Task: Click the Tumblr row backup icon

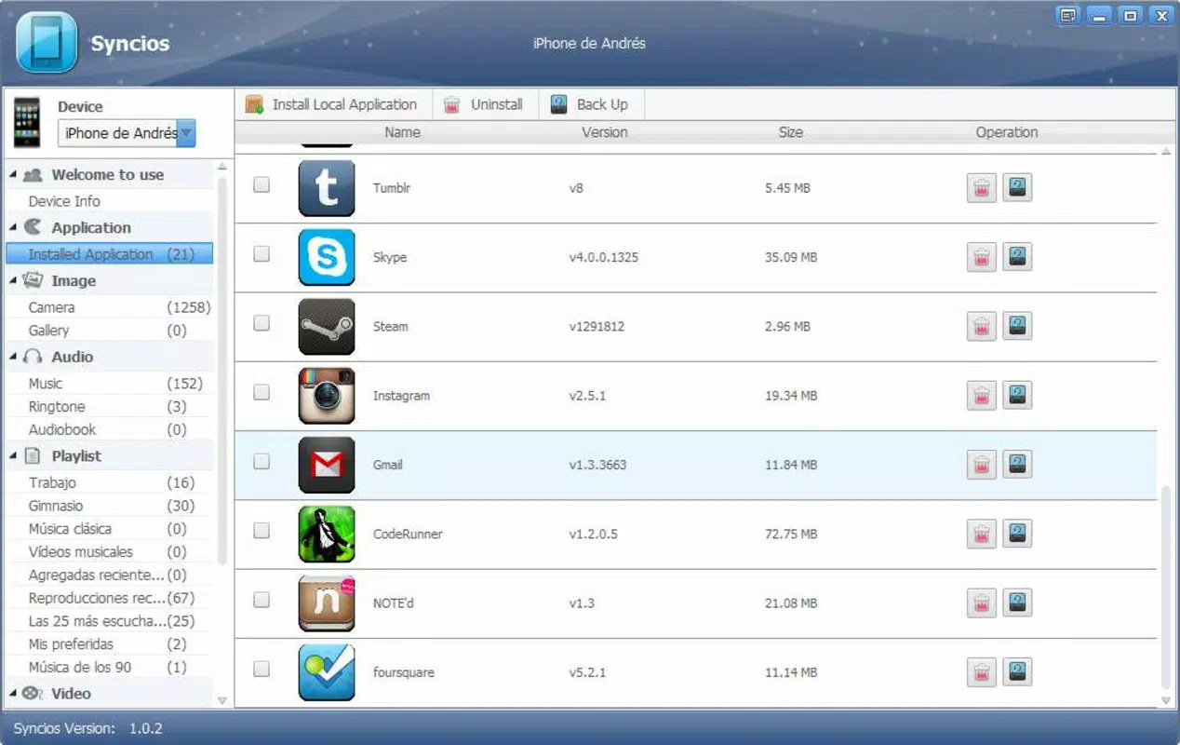Action: coord(1017,188)
